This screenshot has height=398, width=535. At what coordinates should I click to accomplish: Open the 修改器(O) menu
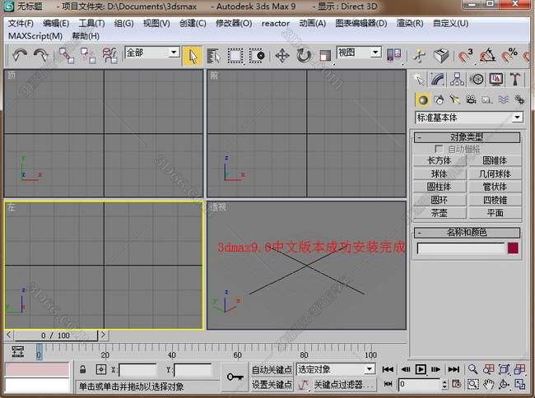point(234,24)
